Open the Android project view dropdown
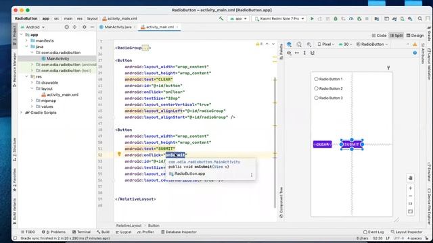This screenshot has width=433, height=243. click(x=32, y=27)
